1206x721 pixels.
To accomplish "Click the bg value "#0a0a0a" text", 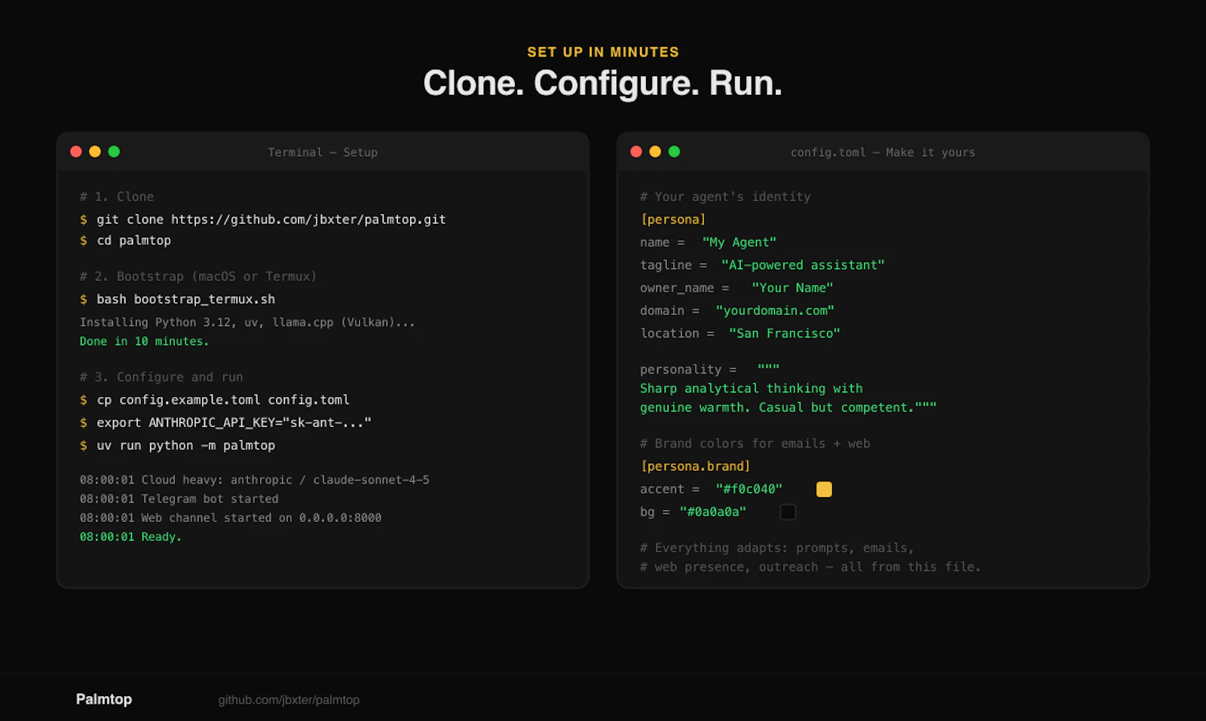I will coord(713,512).
